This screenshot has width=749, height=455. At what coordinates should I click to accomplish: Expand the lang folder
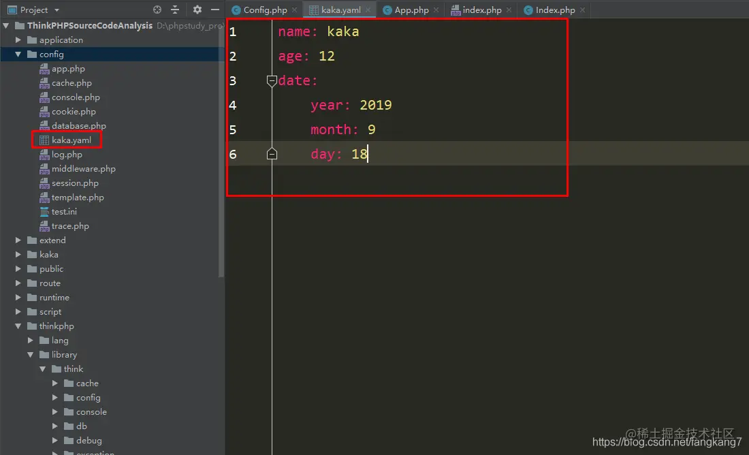click(31, 341)
